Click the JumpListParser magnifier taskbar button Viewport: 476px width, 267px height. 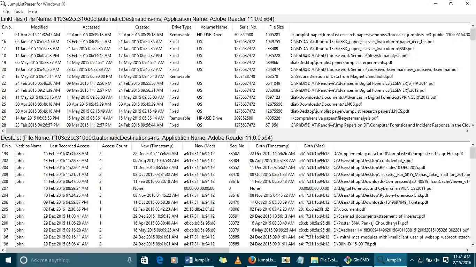(x=391, y=260)
